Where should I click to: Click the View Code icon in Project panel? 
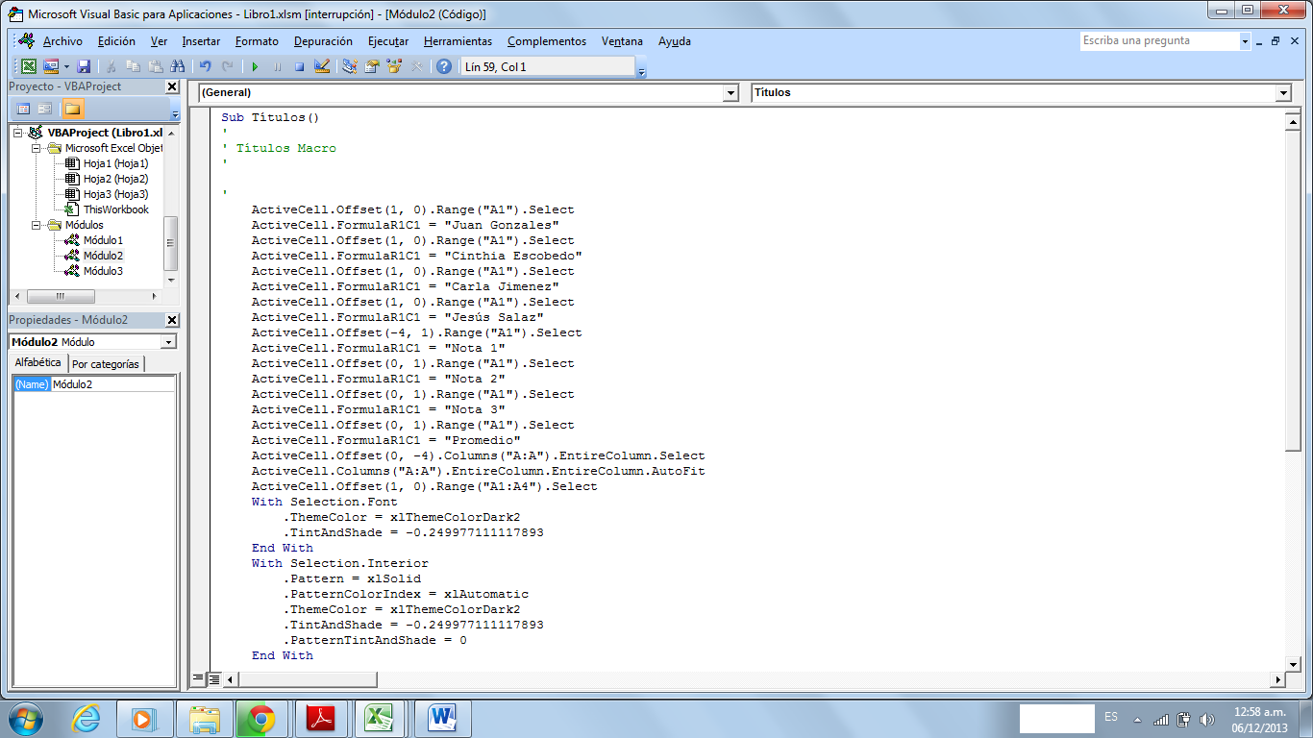coord(24,109)
